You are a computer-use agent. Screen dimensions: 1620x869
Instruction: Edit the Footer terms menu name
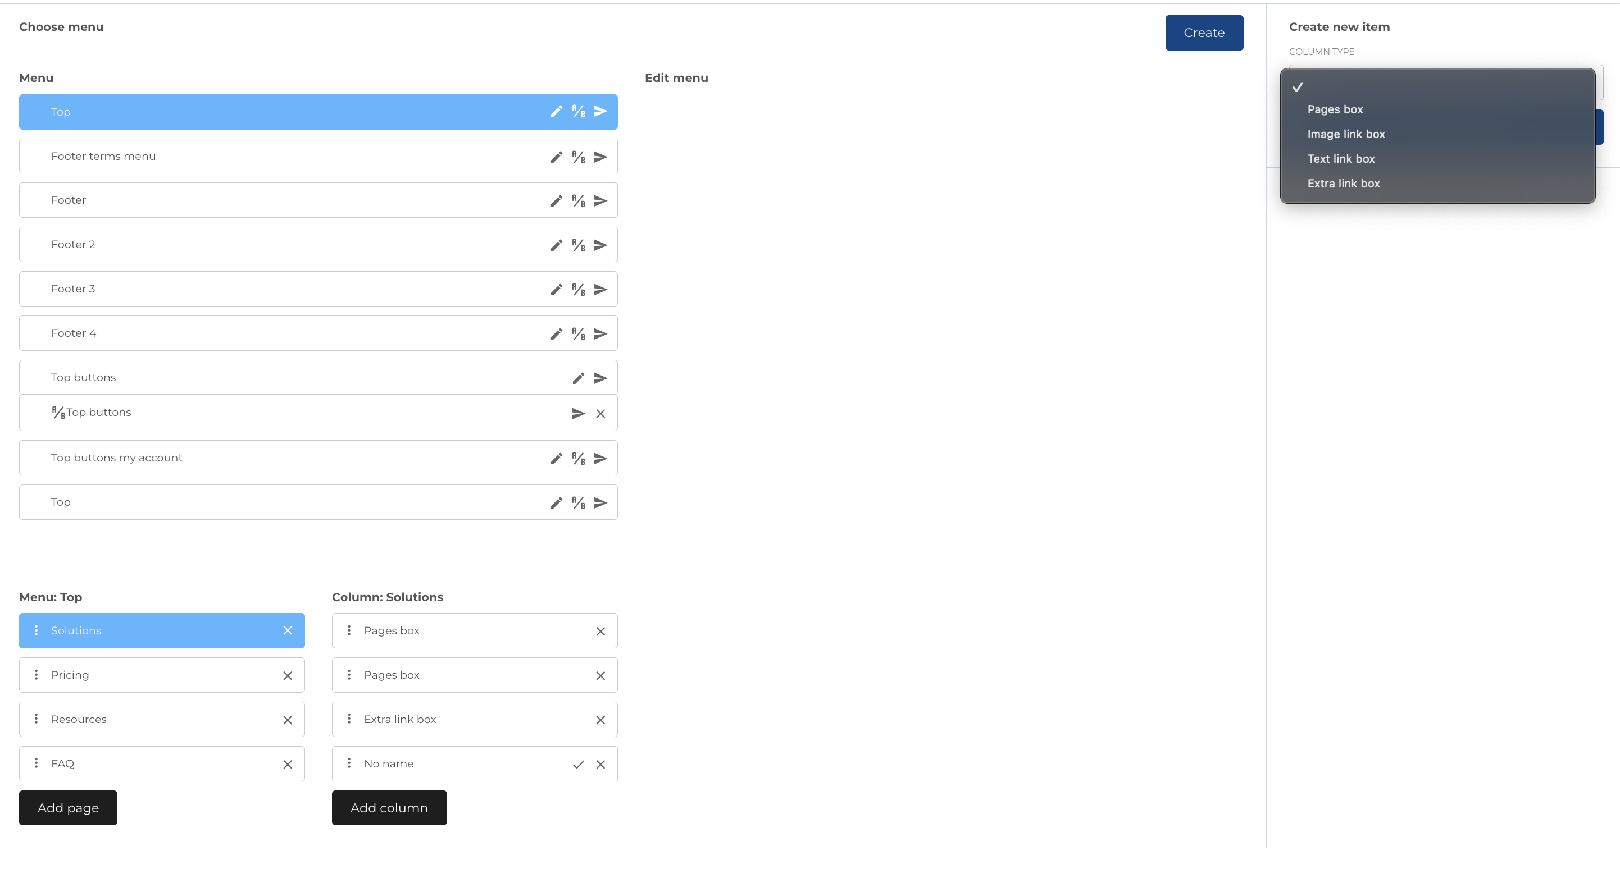click(556, 156)
